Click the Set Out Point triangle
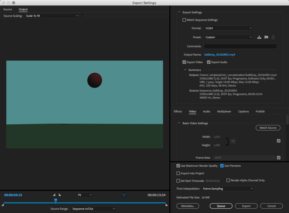The width and height of the screenshot is (289, 213). coord(60,195)
